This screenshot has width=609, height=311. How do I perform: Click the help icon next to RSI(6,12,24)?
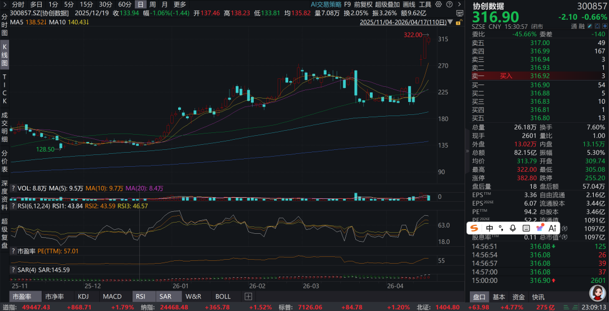pyautogui.click(x=14, y=206)
